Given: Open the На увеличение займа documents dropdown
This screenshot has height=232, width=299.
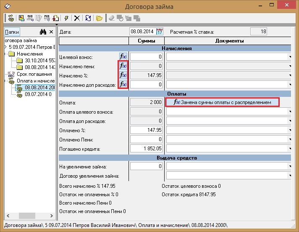Looking at the screenshot, I should click(x=290, y=166).
